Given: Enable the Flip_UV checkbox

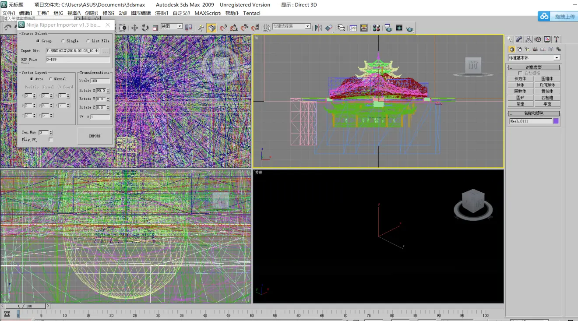Looking at the screenshot, I should pos(51,140).
